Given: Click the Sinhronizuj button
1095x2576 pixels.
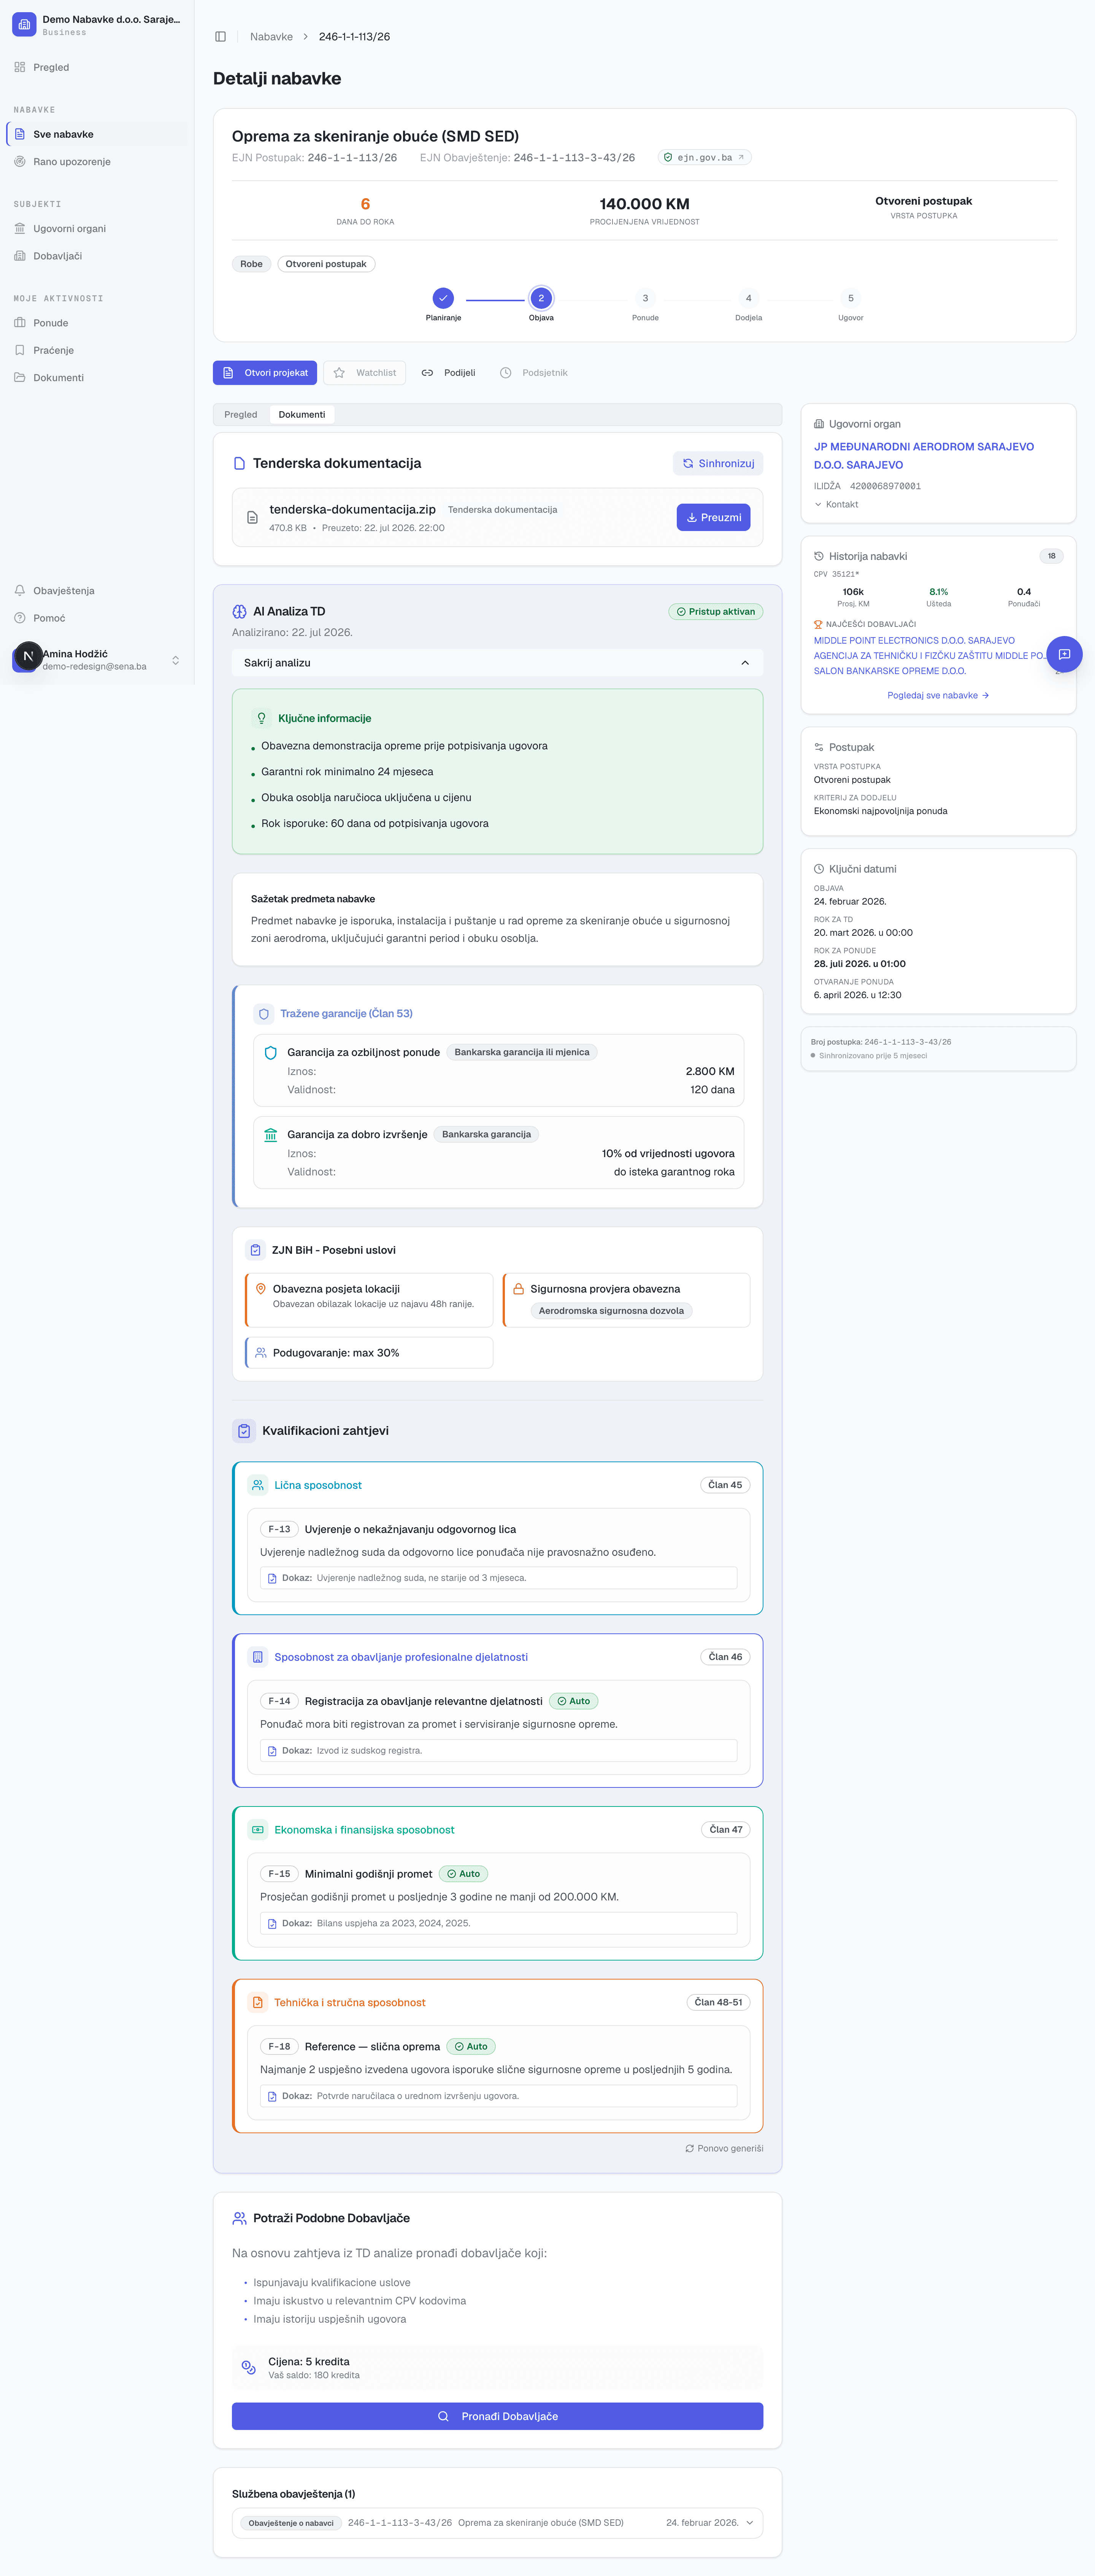Looking at the screenshot, I should click(x=718, y=464).
